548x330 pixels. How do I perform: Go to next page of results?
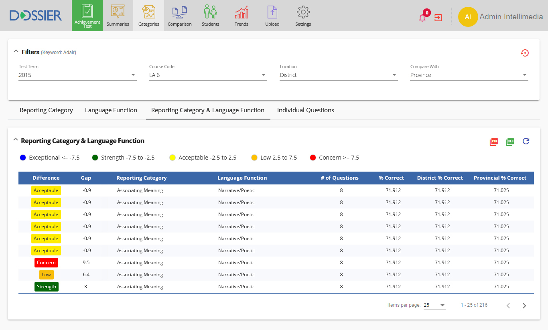tap(524, 306)
